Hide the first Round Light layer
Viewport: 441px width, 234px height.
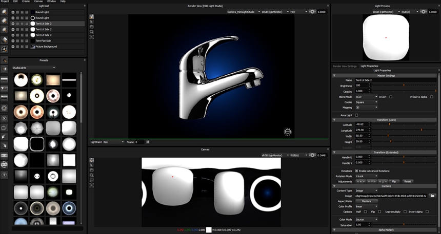[13, 12]
